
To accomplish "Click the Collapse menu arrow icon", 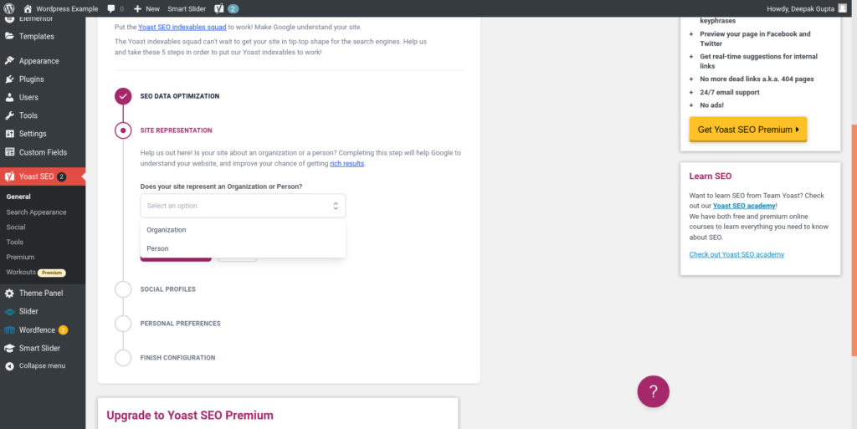I will (x=9, y=366).
